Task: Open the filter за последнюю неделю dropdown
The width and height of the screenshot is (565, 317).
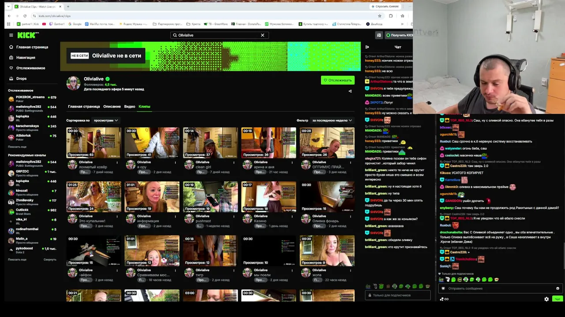Action: (332, 120)
